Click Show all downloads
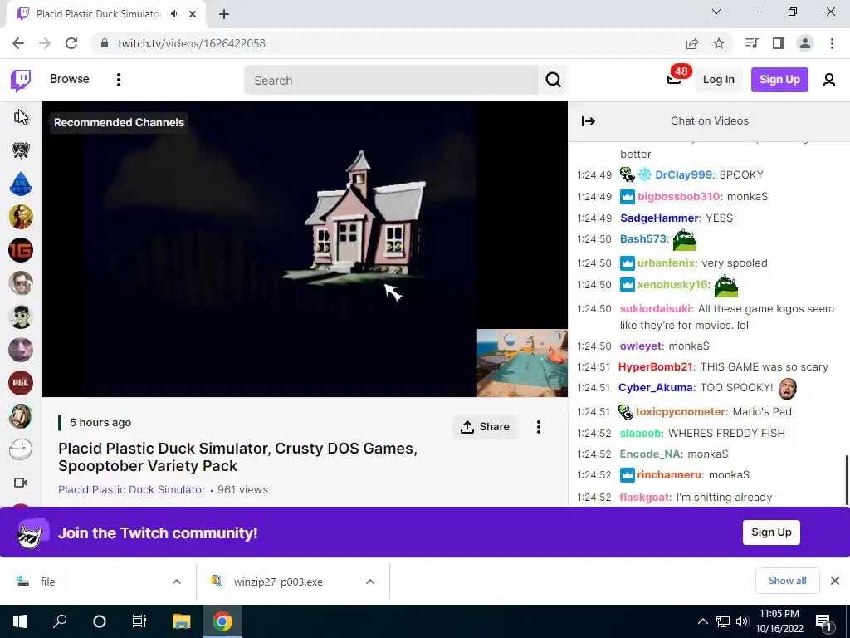This screenshot has width=850, height=638. coord(787,581)
